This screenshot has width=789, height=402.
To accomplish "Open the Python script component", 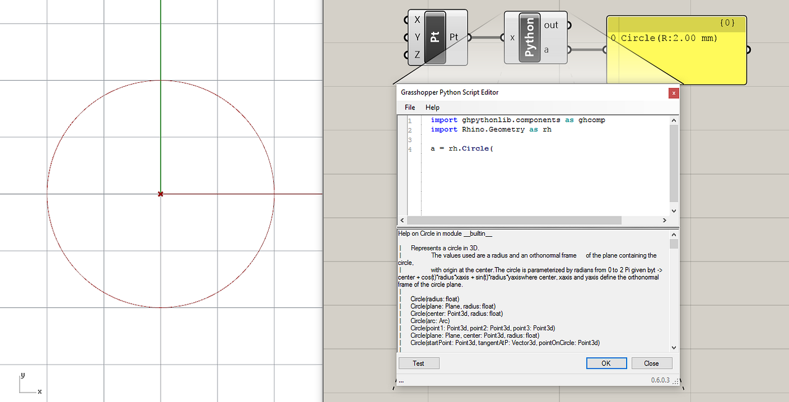I will (x=529, y=37).
